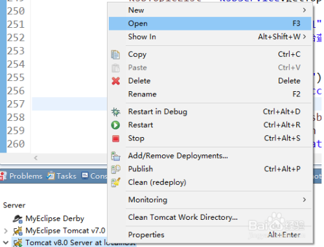Image resolution: width=324 pixels, height=247 pixels.
Task: Click the green Restart play icon
Action: tap(115, 125)
